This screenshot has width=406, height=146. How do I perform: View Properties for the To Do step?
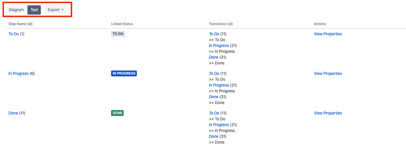(x=328, y=34)
